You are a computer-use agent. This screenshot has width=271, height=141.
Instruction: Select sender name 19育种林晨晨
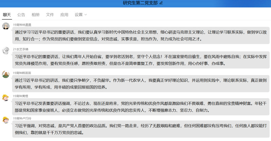pos(22,25)
